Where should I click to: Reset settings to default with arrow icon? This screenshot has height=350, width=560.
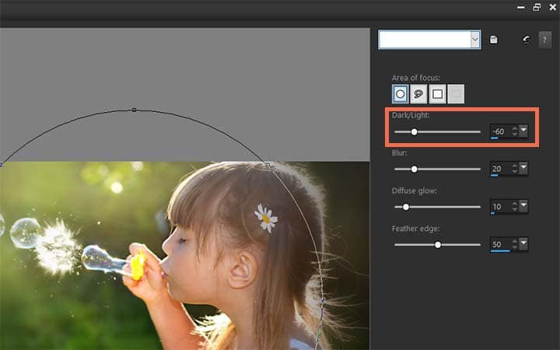(526, 40)
